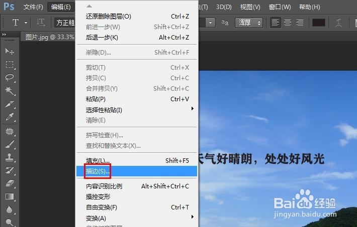Open the 窗口(W) menu

[x=280, y=7]
